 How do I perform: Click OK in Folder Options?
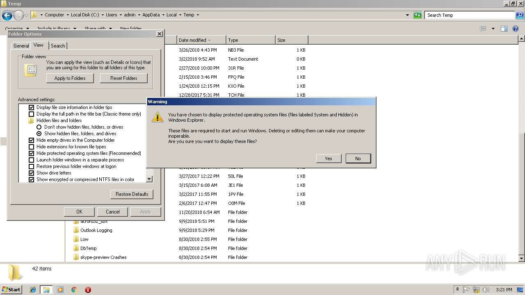(x=80, y=212)
